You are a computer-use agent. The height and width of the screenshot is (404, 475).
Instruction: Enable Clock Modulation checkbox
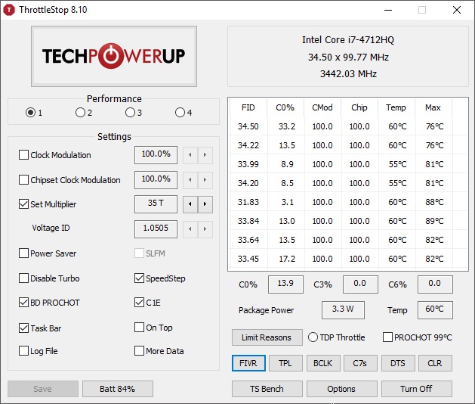[x=23, y=155]
